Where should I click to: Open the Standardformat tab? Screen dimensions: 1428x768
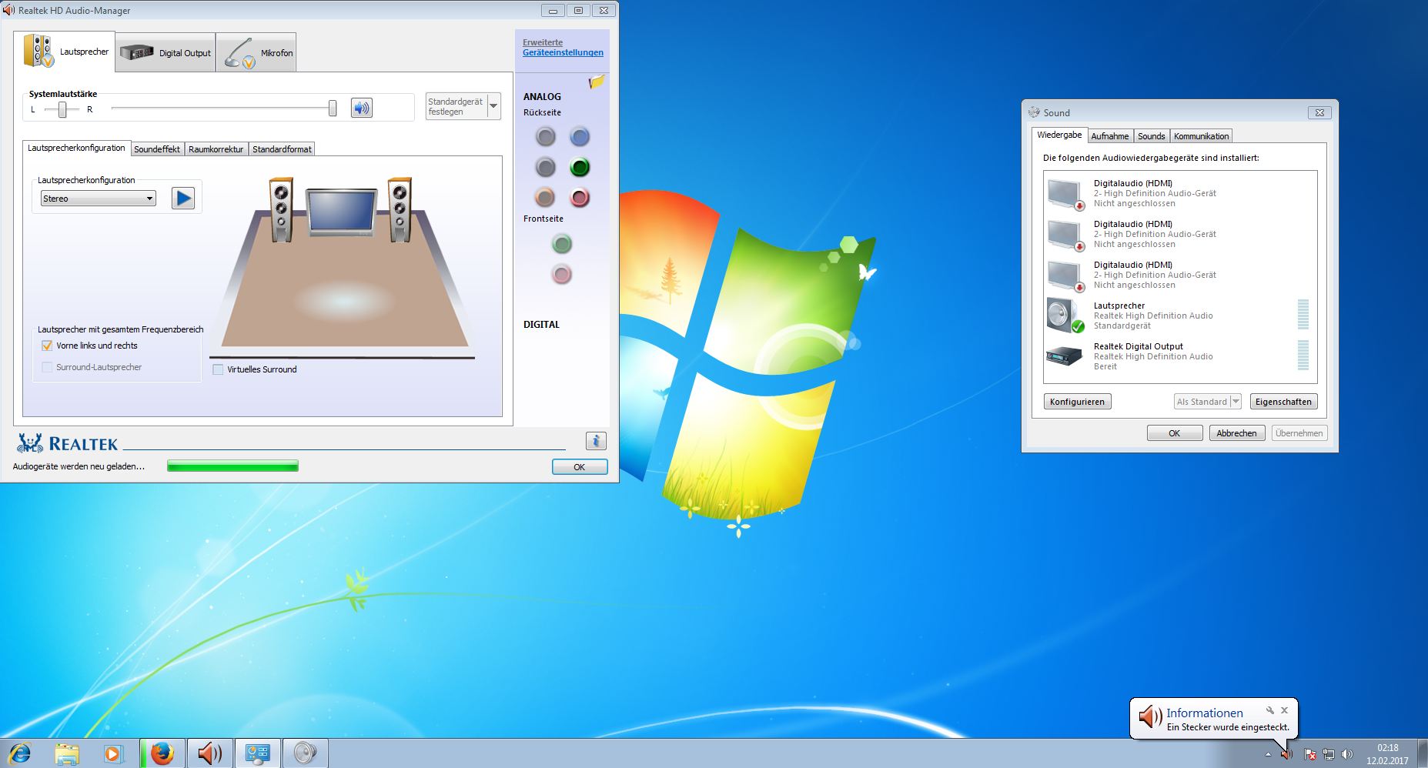282,149
